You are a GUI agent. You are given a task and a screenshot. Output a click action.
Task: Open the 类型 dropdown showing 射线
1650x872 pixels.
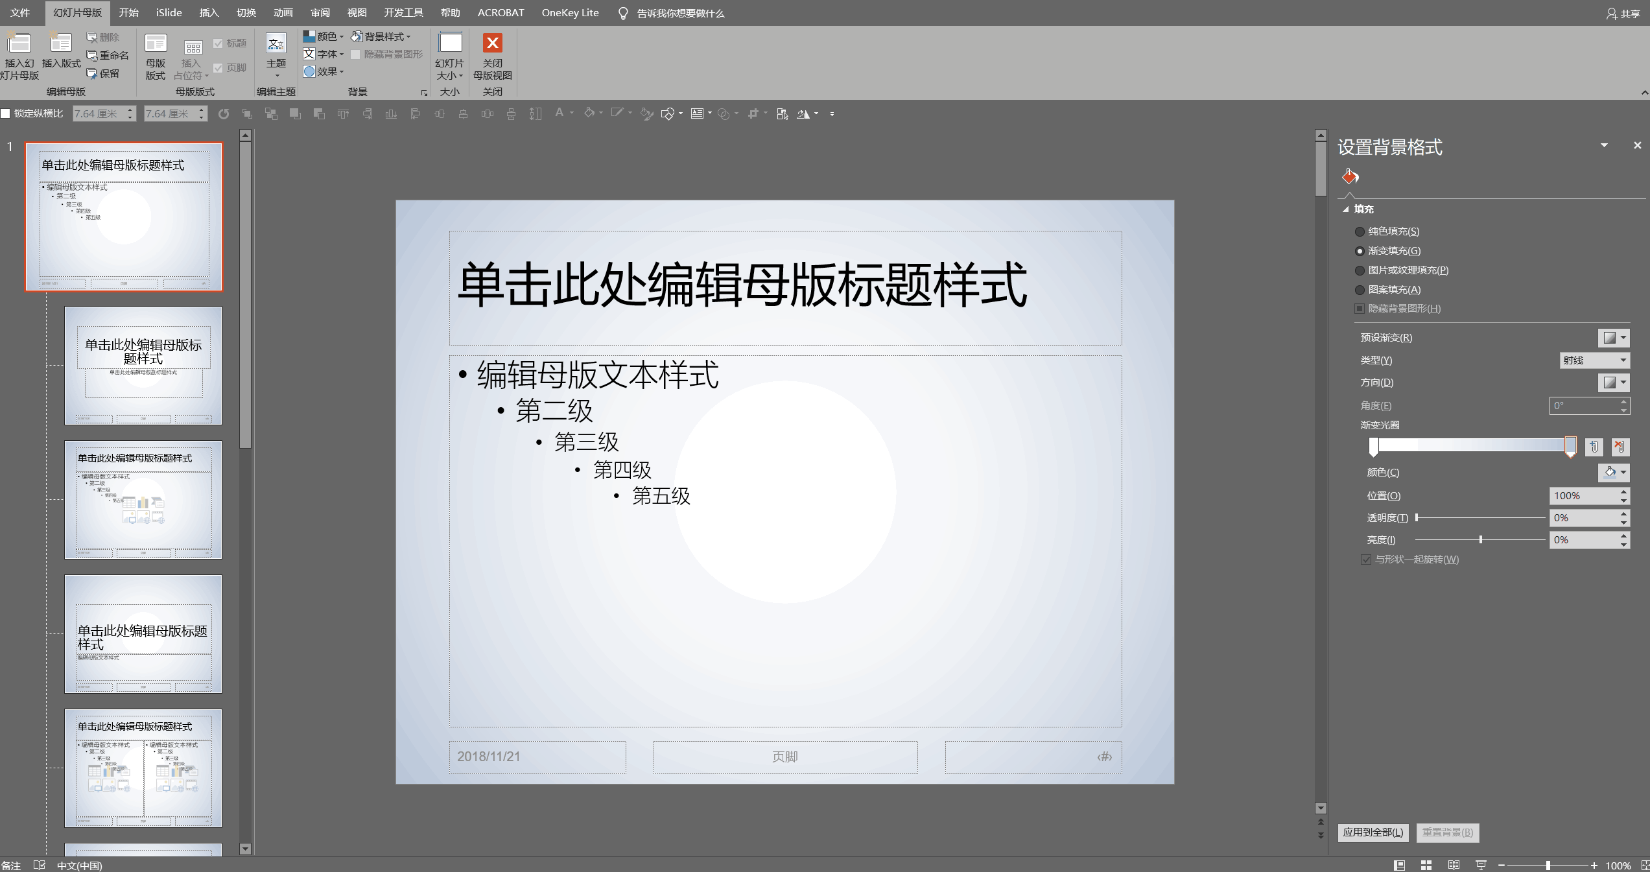(1594, 360)
